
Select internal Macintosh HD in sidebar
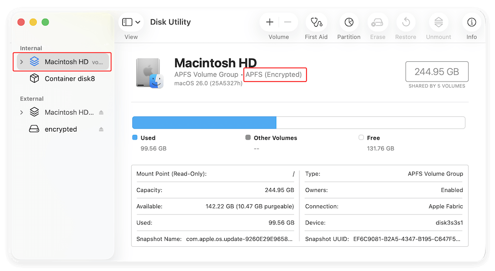[63, 62]
